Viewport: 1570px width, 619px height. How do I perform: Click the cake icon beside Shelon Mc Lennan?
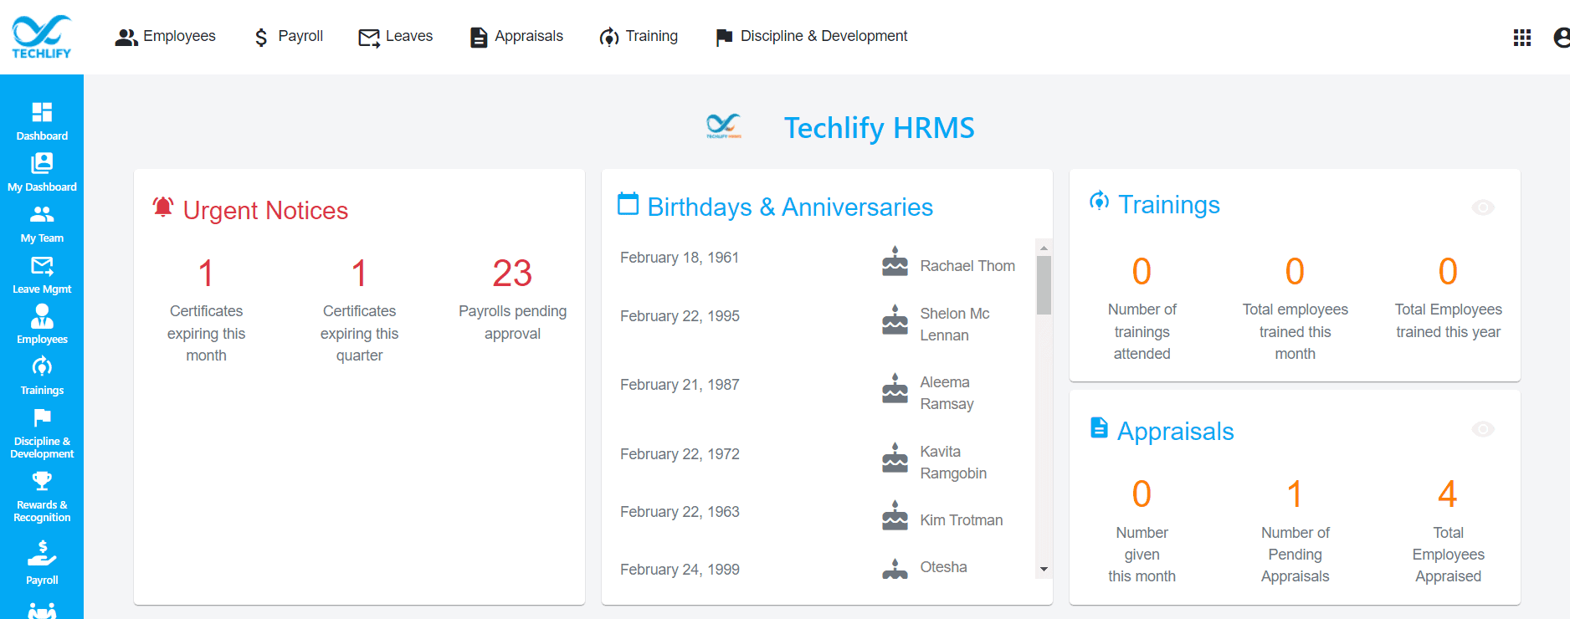(895, 320)
